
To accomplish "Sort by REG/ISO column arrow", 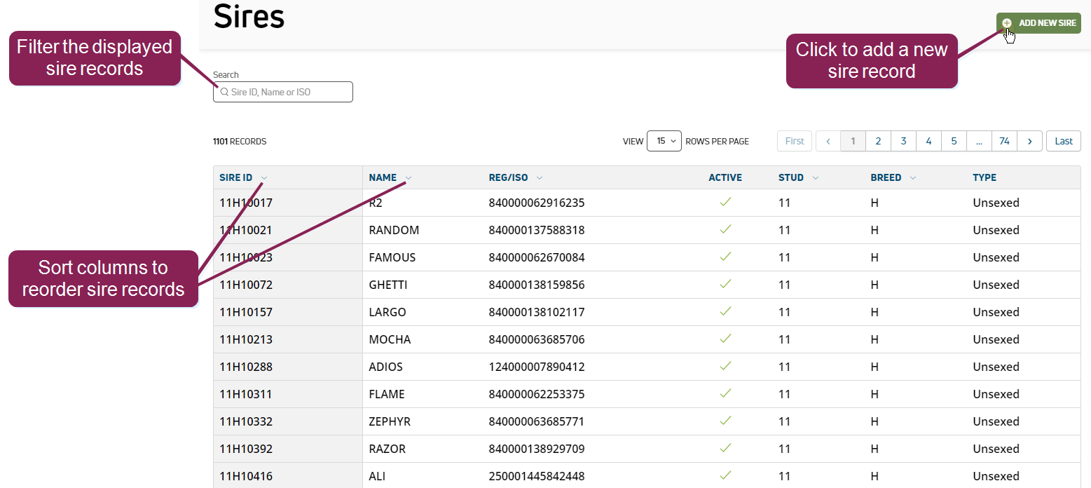I will click(540, 178).
